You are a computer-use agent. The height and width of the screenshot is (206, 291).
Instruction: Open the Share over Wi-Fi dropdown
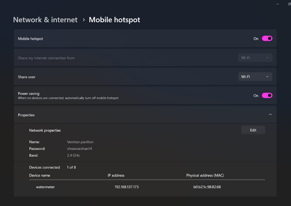(x=255, y=77)
